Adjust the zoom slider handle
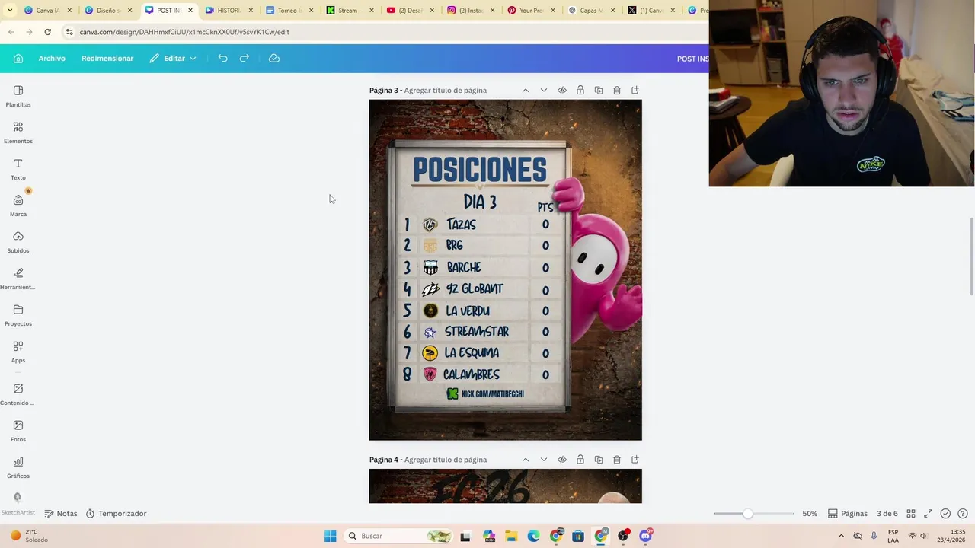Screen dimensions: 975x548 (748, 514)
